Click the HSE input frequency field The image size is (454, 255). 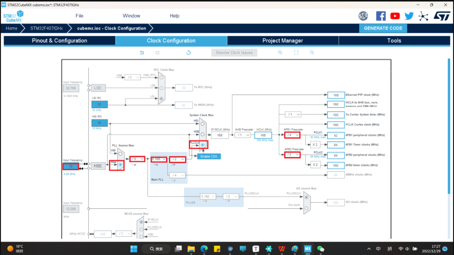pyautogui.click(x=70, y=166)
